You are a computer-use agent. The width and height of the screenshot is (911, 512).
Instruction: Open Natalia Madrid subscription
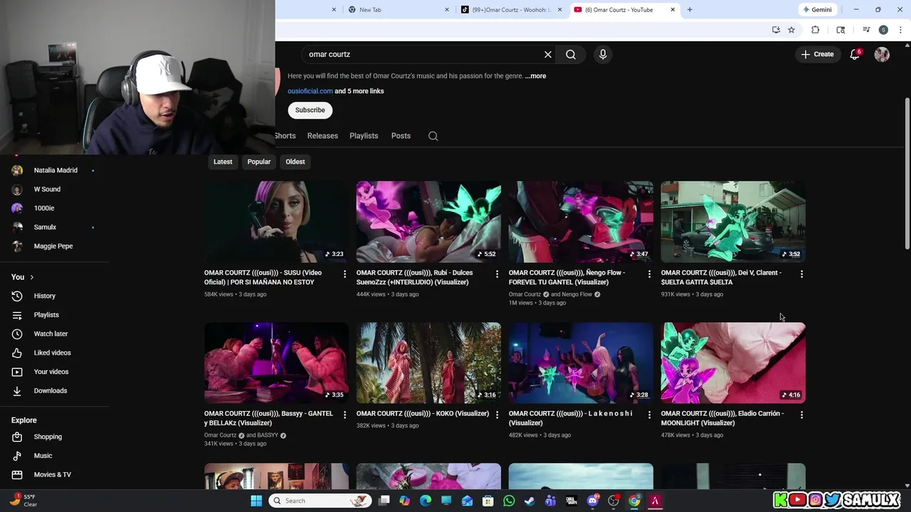pyautogui.click(x=54, y=171)
